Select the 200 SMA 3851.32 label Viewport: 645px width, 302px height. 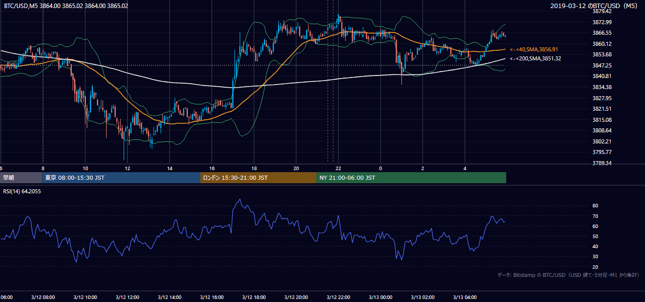pos(535,59)
